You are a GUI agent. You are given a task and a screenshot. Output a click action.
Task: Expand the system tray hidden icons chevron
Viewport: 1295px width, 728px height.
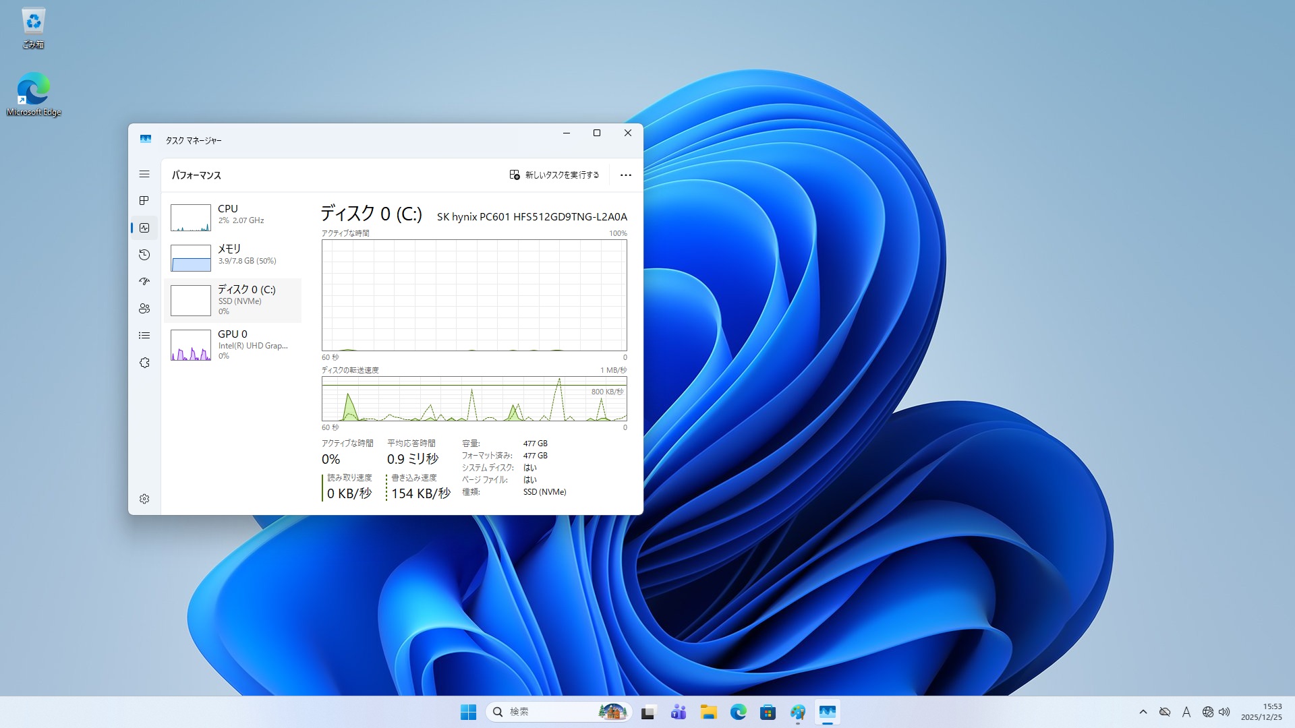[x=1143, y=712]
